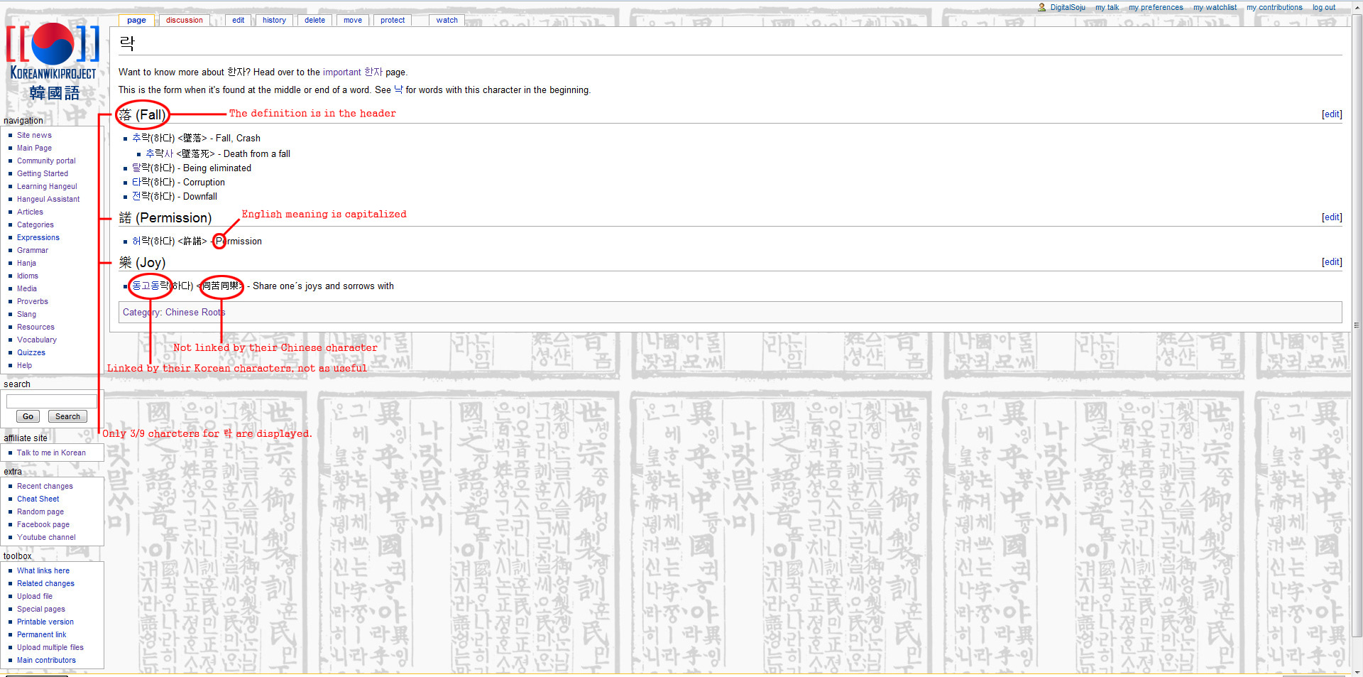Open the discussion tab
This screenshot has width=1363, height=677.
185,20
